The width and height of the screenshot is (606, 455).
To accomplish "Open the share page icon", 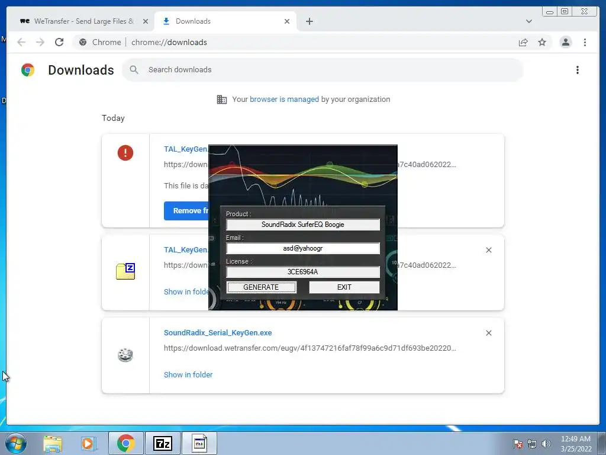I will (x=523, y=42).
